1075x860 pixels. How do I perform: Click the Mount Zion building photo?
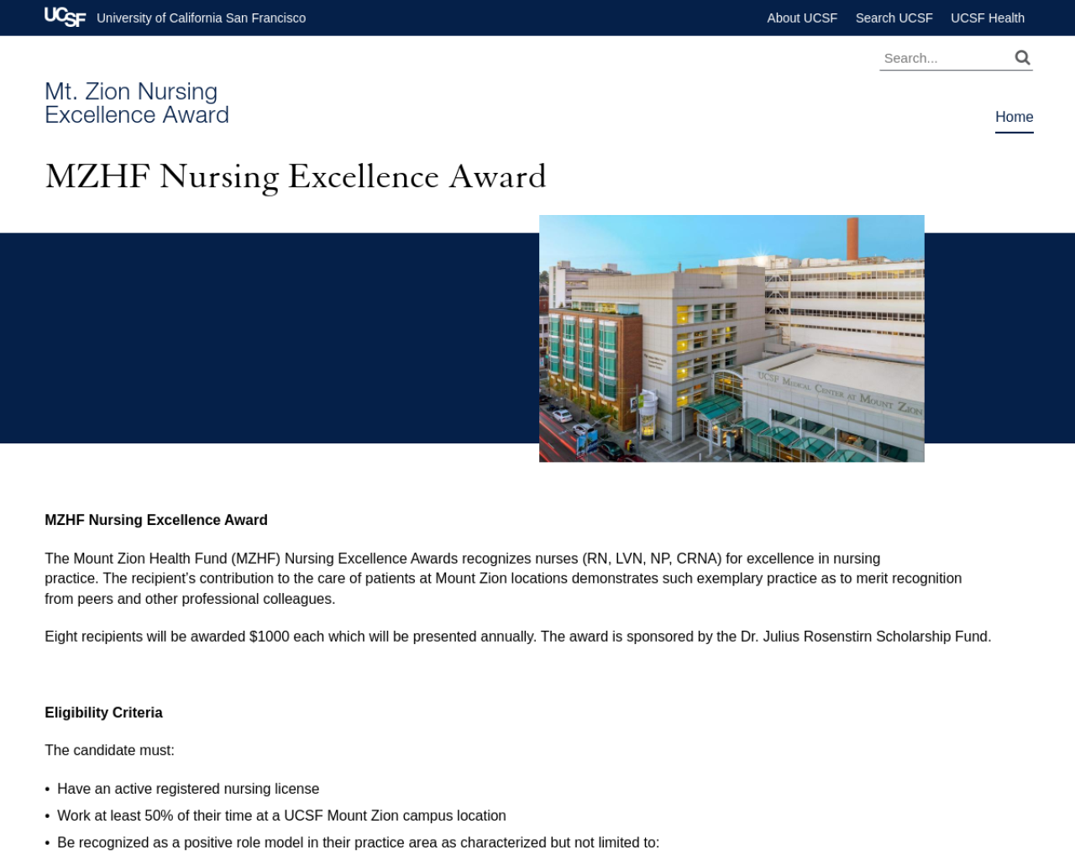[x=732, y=338]
